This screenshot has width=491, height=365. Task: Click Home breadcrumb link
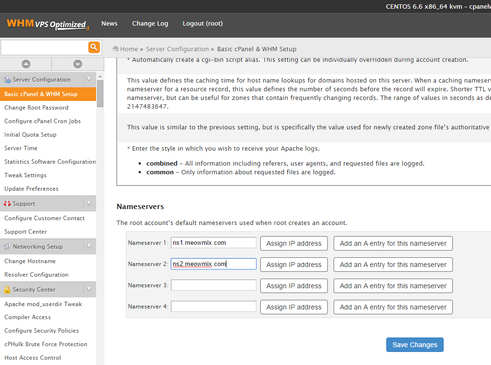(x=129, y=49)
